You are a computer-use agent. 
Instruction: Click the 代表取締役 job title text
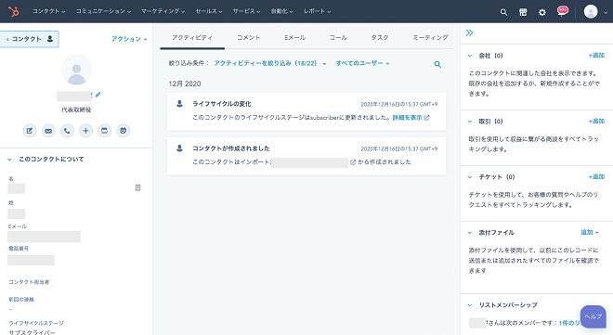pos(76,110)
